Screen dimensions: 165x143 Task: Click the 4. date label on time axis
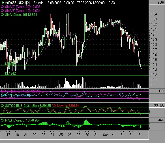pos(113,135)
